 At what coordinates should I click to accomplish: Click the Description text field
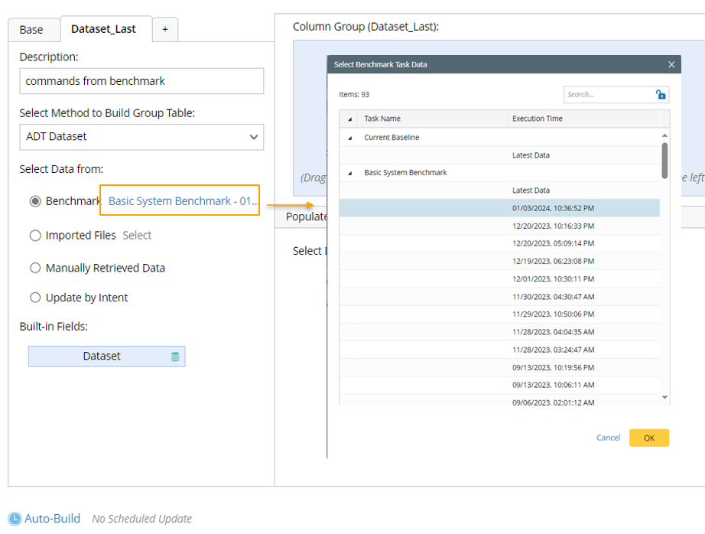pos(141,81)
